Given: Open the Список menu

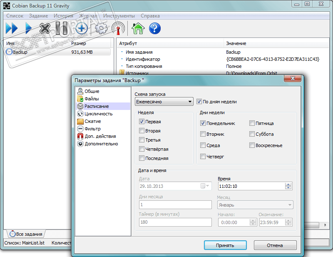Looking at the screenshot, I should click(x=15, y=16).
